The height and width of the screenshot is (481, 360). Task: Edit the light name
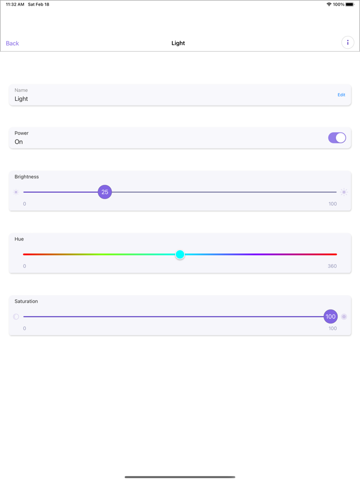[342, 95]
